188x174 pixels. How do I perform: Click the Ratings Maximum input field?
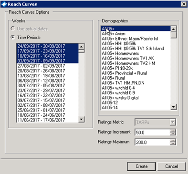click(x=152, y=142)
